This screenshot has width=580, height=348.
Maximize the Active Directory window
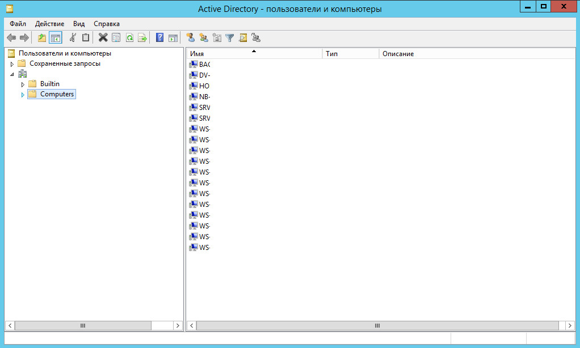pos(543,7)
